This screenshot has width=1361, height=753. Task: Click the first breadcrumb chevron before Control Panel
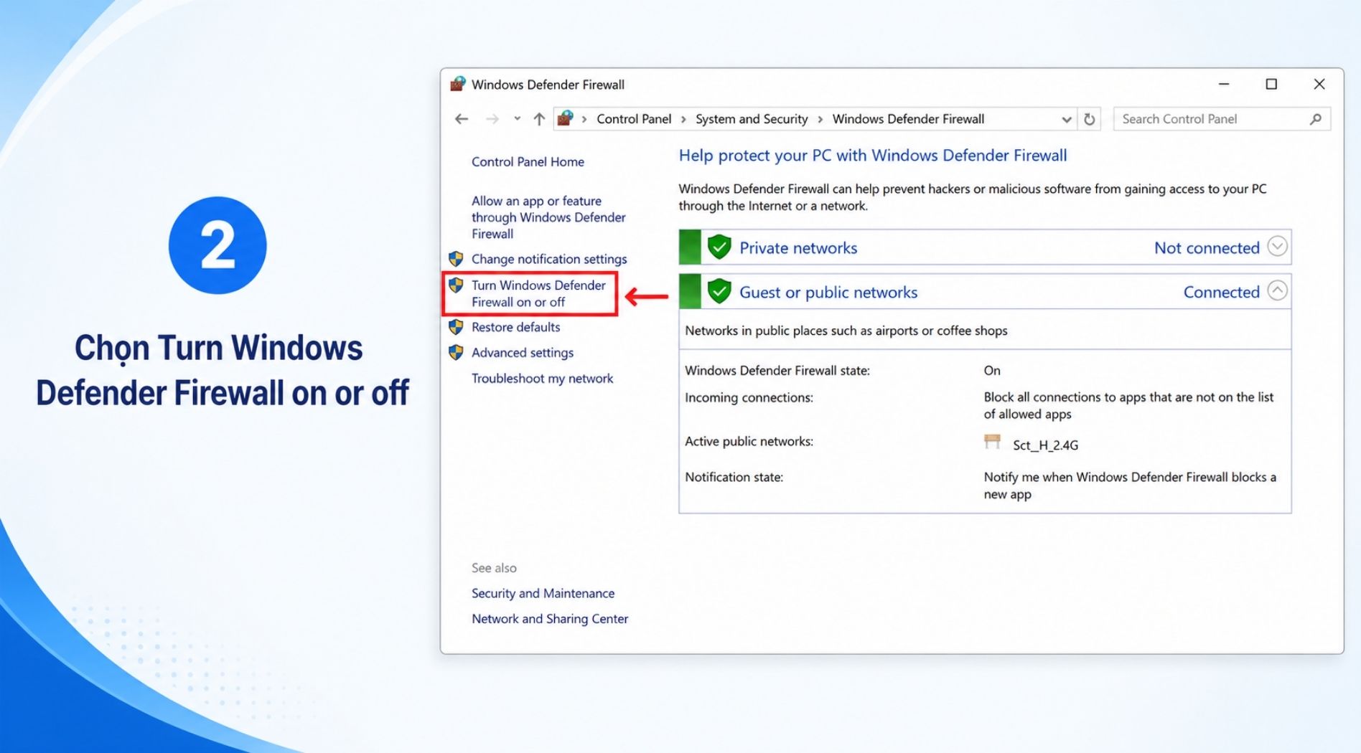(584, 120)
